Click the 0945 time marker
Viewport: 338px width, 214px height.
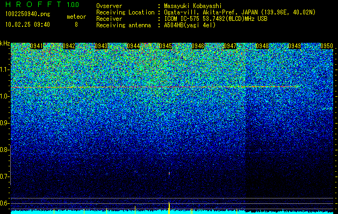[166, 46]
